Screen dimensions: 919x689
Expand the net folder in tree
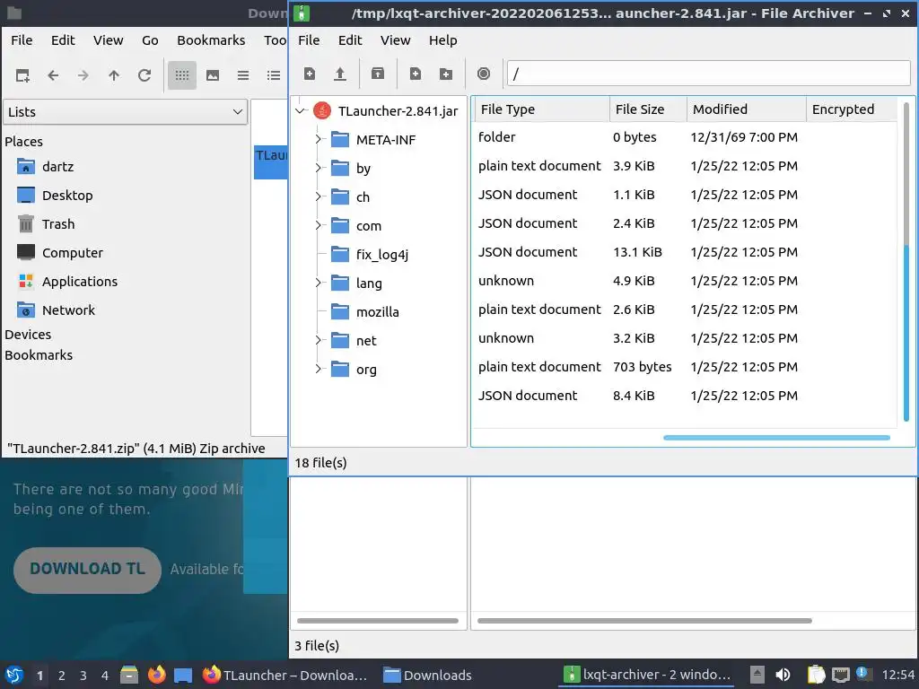[x=319, y=340]
